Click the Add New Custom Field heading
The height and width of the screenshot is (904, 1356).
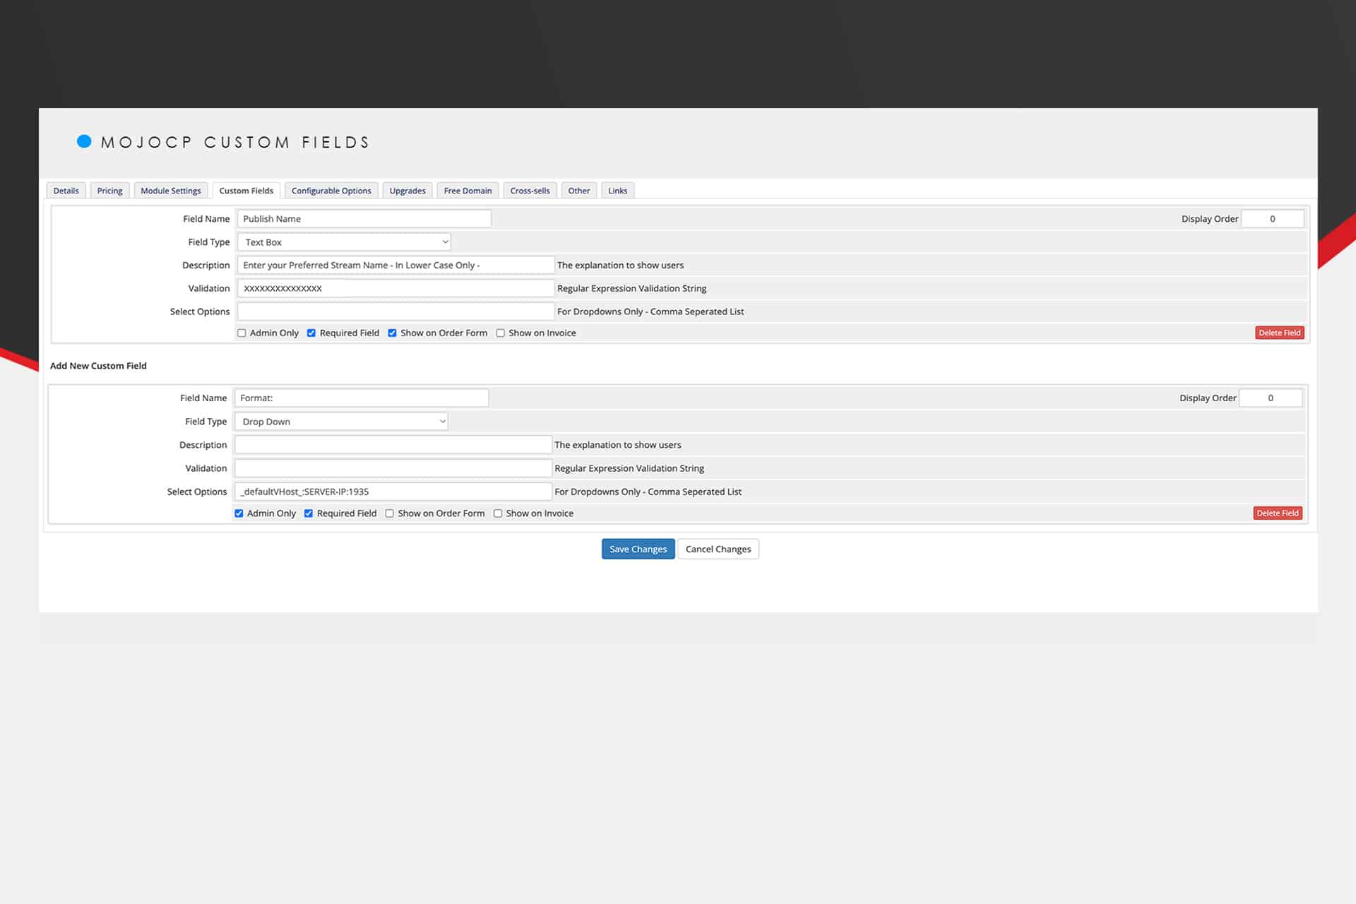pos(98,366)
